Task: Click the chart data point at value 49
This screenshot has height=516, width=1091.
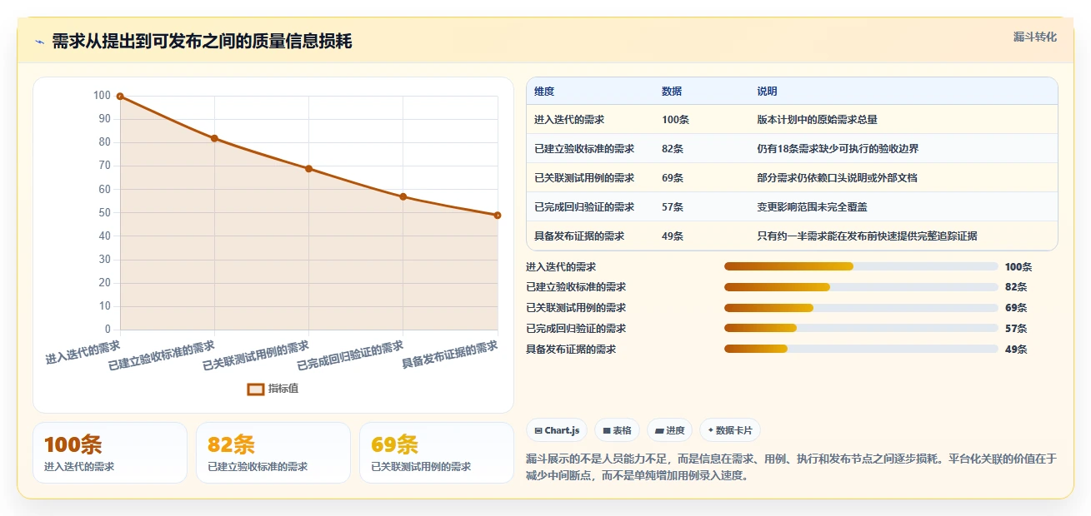Action: point(498,216)
